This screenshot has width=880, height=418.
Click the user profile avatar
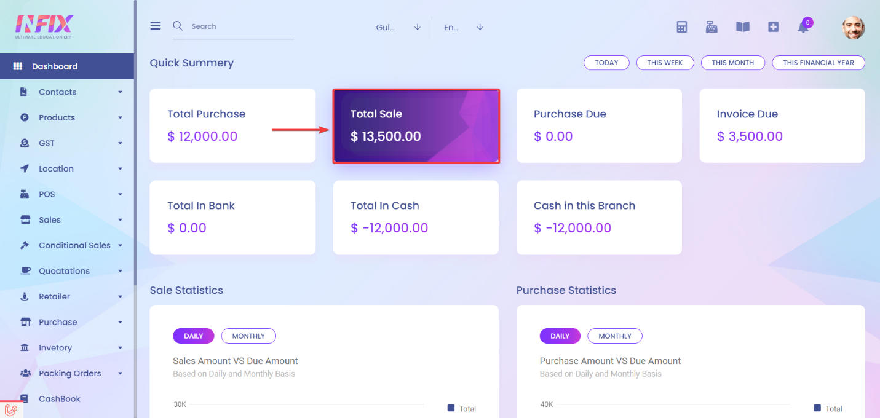click(854, 28)
